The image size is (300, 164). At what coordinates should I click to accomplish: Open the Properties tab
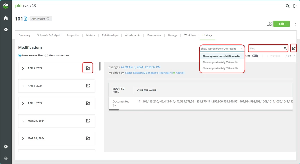[x=73, y=35]
